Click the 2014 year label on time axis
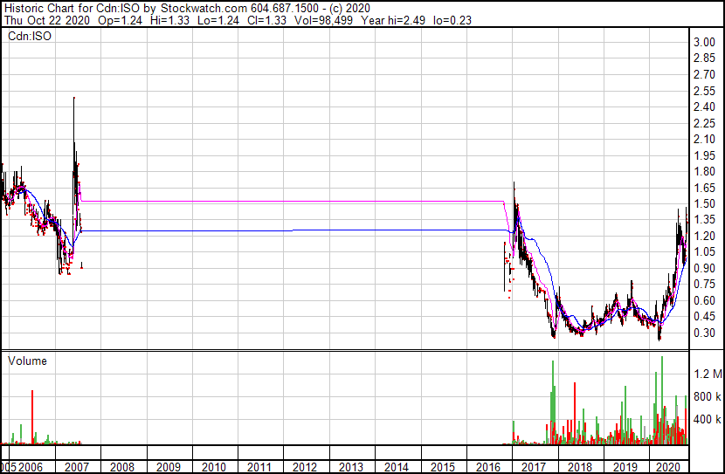The width and height of the screenshot is (725, 474). 397,467
